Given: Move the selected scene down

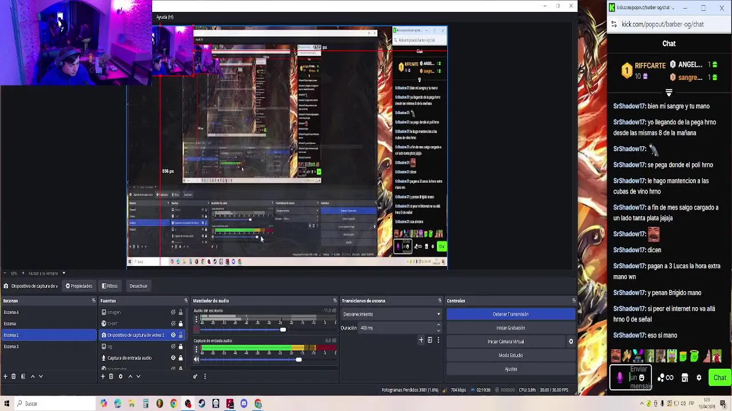Looking at the screenshot, I should click(x=41, y=377).
